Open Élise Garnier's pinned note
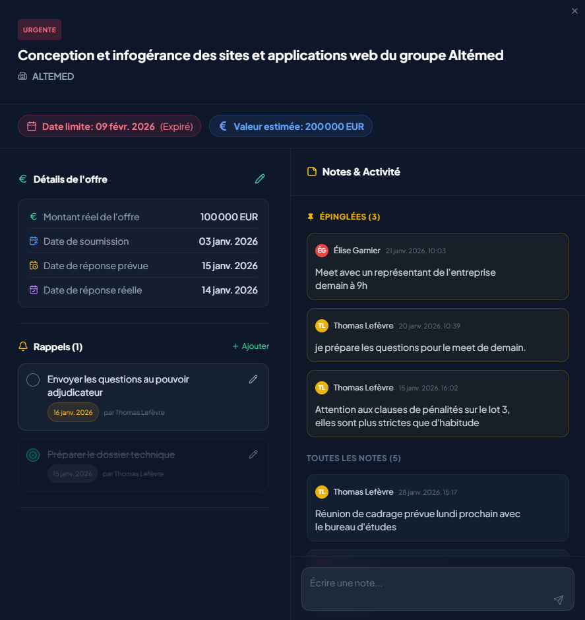The height and width of the screenshot is (620, 585). pos(437,266)
